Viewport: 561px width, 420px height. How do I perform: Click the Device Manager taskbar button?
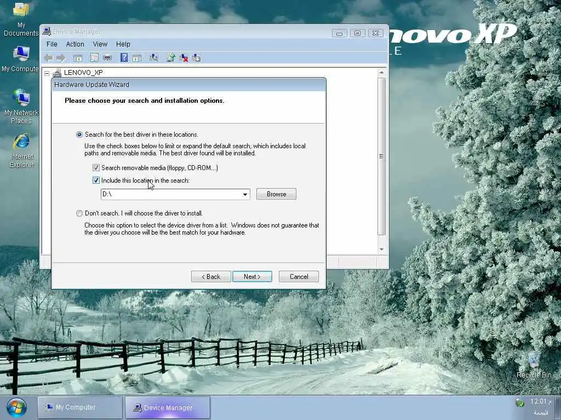coord(168,407)
